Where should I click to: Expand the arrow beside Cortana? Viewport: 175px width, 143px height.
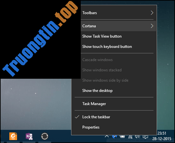tap(152, 26)
